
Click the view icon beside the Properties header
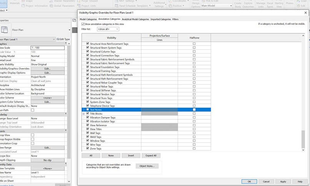74,20
